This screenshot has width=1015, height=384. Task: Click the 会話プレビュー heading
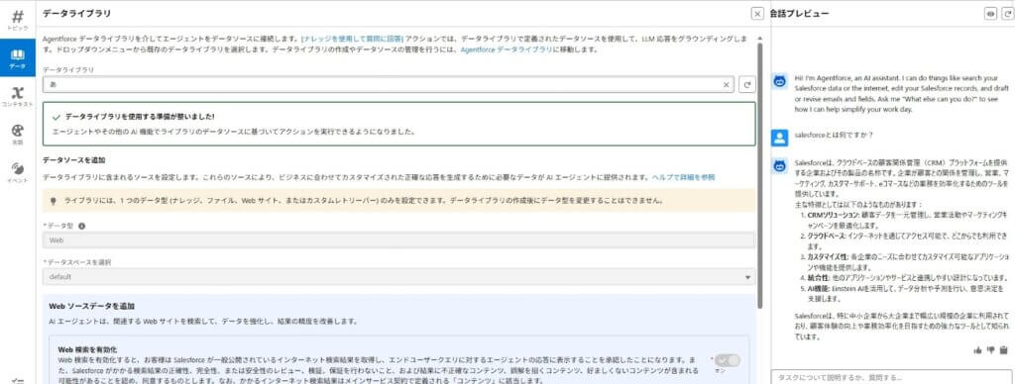click(x=800, y=14)
